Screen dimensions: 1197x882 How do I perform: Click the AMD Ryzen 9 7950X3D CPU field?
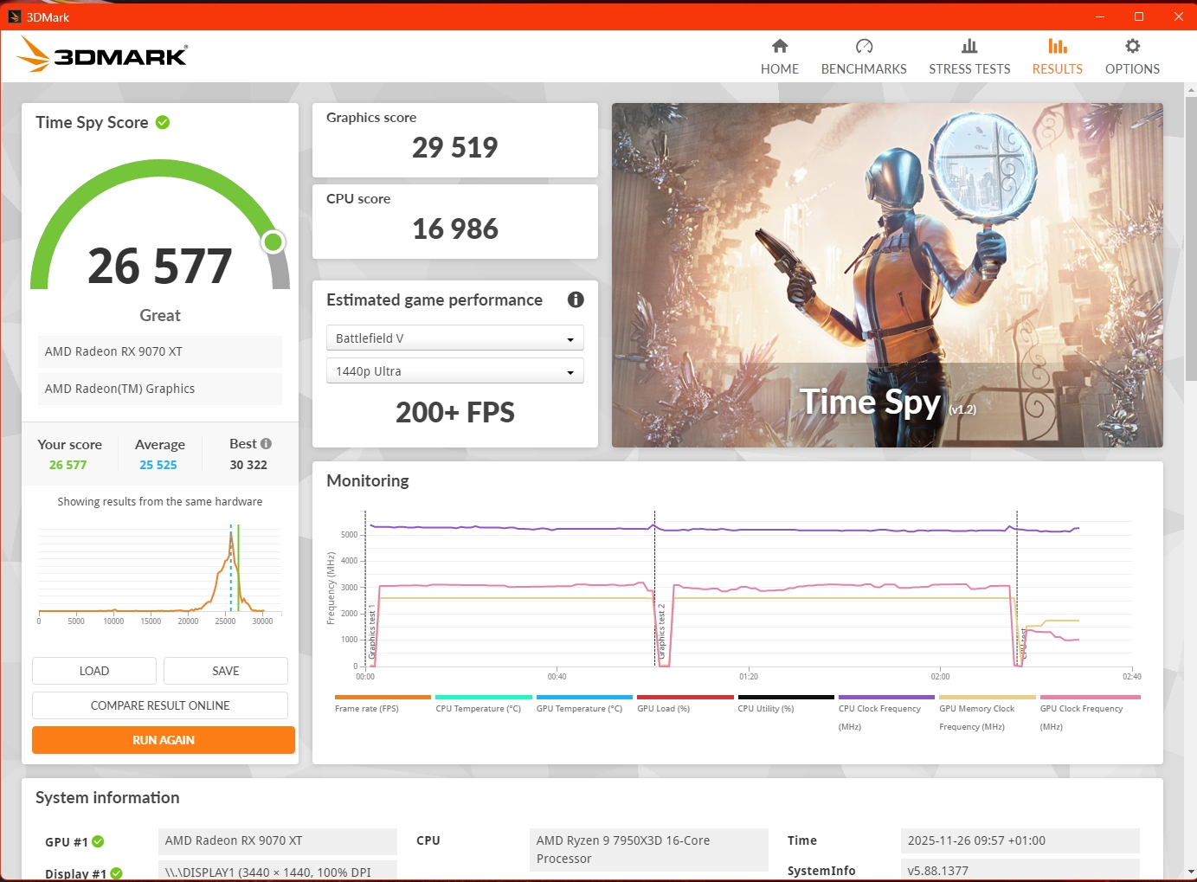(649, 850)
